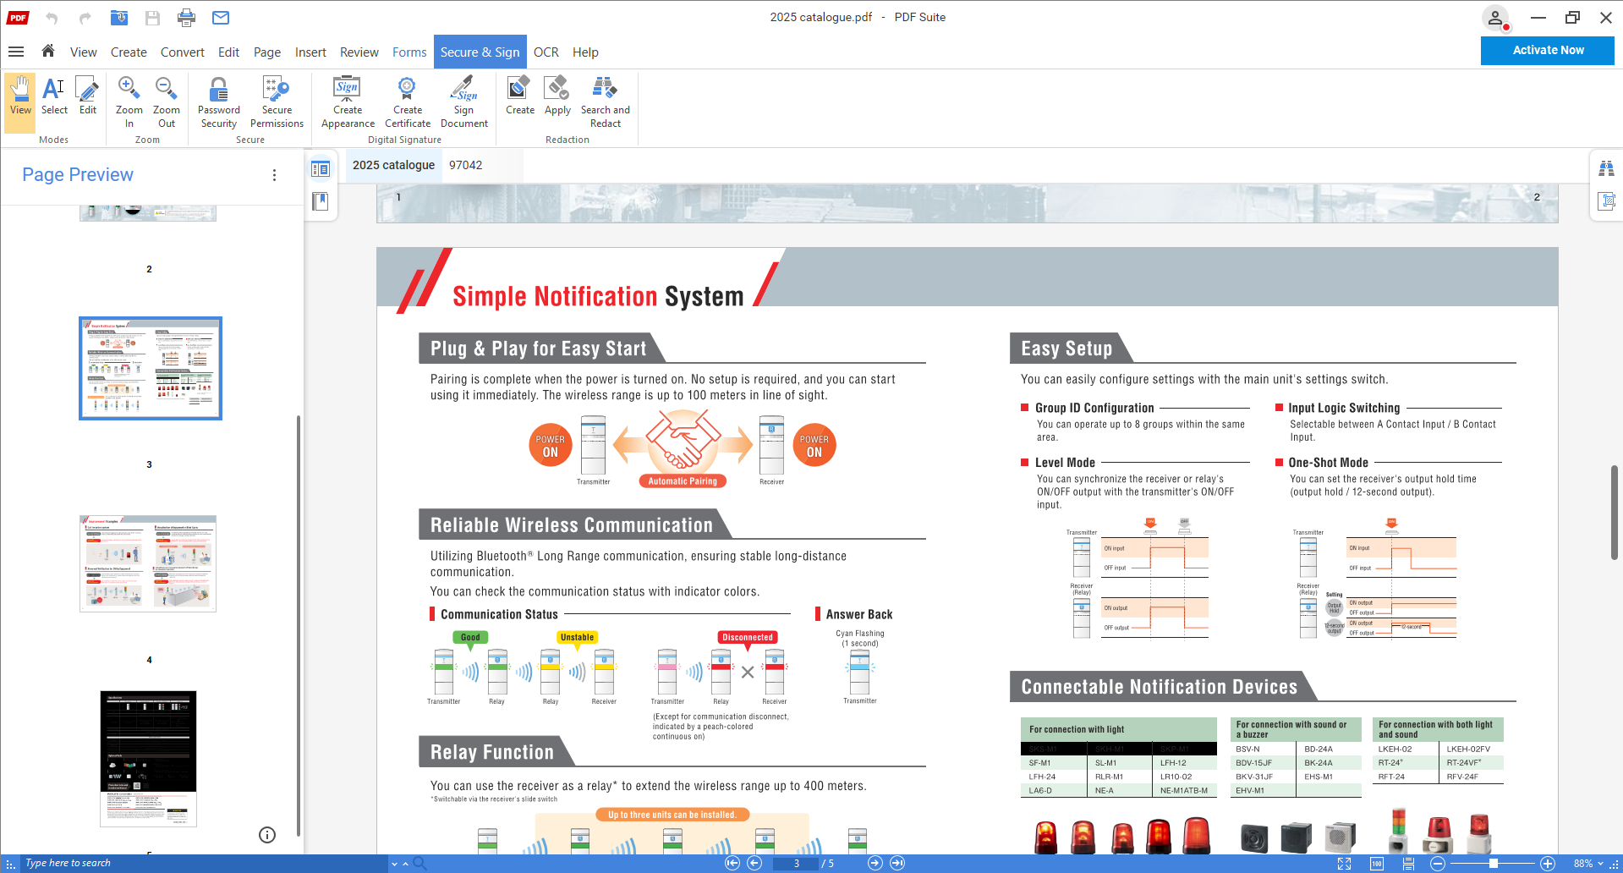Switch to the 97042 document tab
This screenshot has height=873, width=1623.
(x=466, y=165)
